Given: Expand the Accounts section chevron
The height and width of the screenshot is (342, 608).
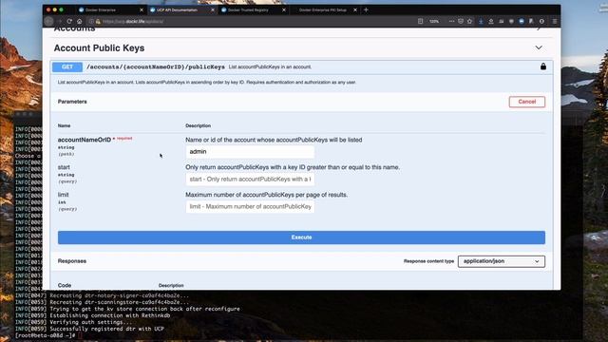Looking at the screenshot, I should point(539,28).
